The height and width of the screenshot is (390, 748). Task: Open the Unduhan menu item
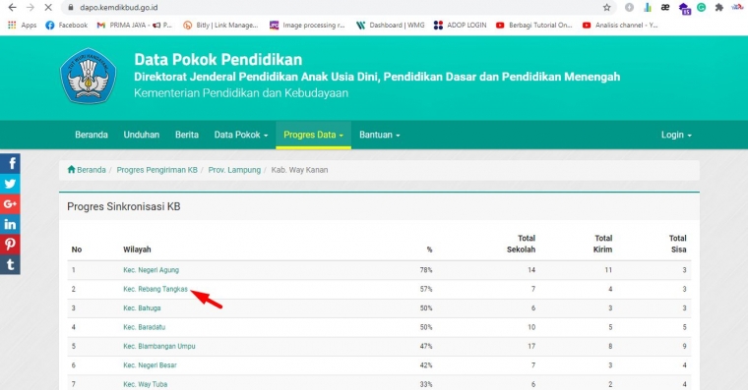(141, 135)
